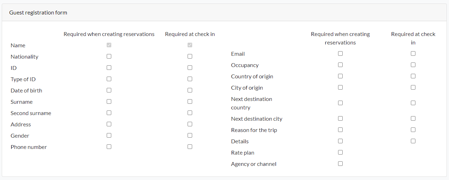Tick Email required when creating reservations

point(340,53)
